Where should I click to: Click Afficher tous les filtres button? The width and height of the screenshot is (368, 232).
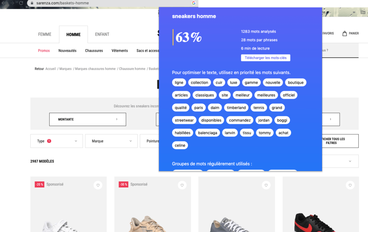340,141
